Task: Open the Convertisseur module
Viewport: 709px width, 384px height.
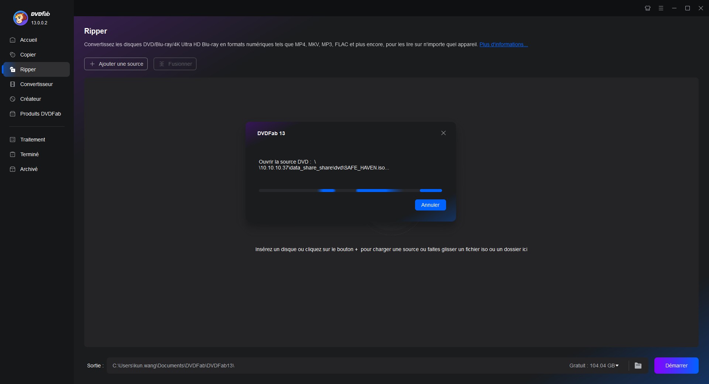Action: [x=36, y=84]
